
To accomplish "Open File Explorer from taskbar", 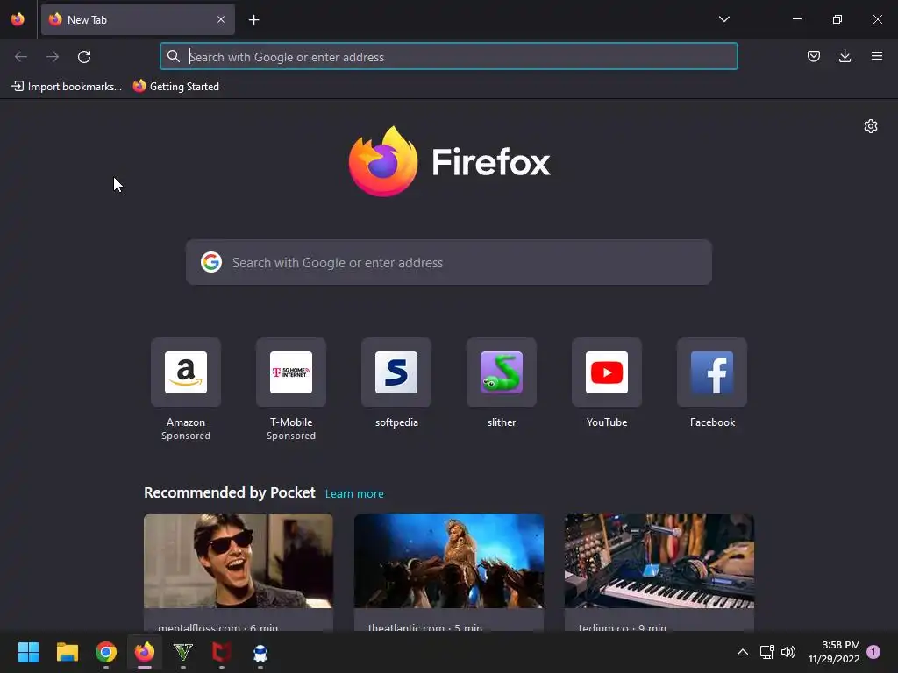I will [67, 652].
